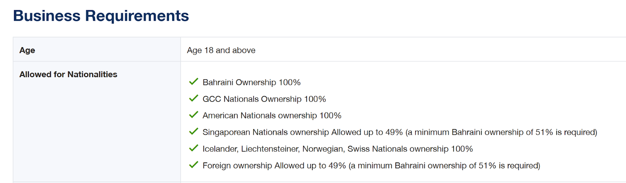The image size is (626, 183).
Task: Click the American Nationals ownership 100% text
Action: click(272, 116)
